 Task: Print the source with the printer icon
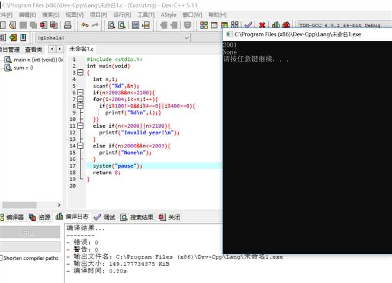coord(68,25)
